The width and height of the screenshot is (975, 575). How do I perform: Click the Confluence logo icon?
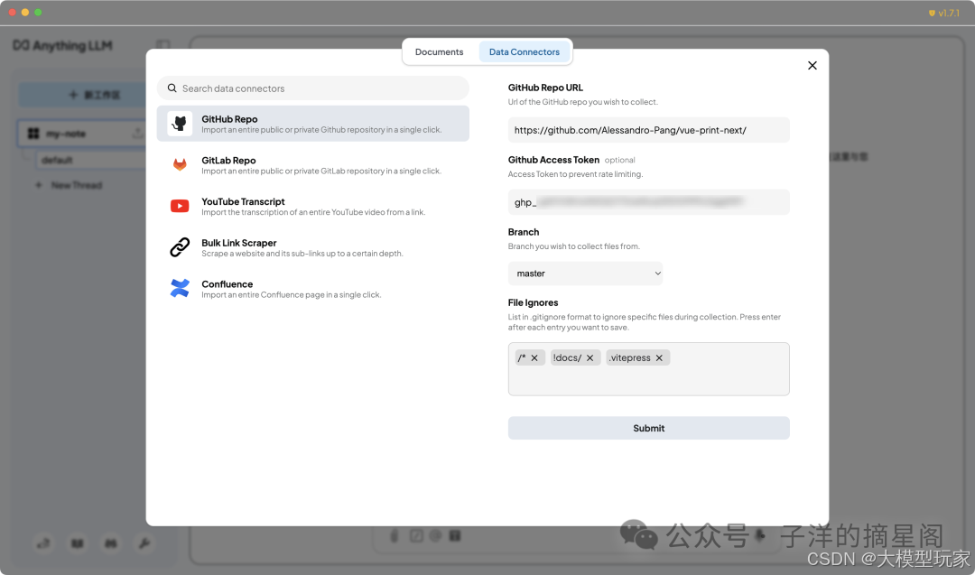pos(180,288)
